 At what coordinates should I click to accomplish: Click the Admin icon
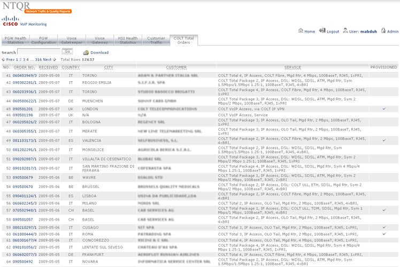[x=383, y=31]
